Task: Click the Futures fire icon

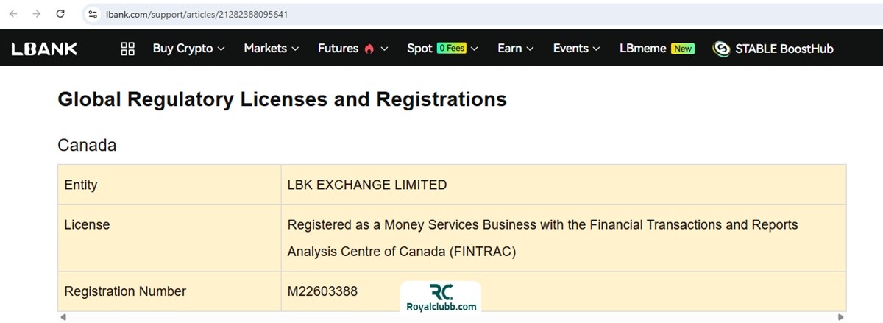Action: click(369, 49)
